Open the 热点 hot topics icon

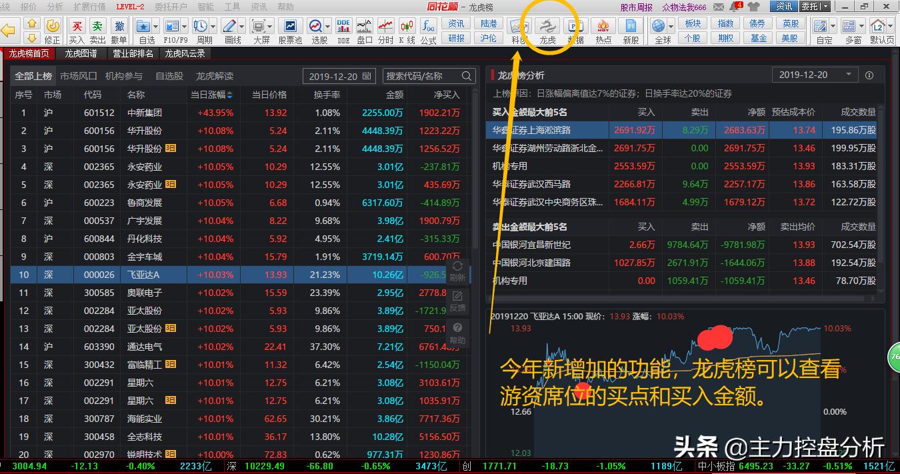point(603,26)
